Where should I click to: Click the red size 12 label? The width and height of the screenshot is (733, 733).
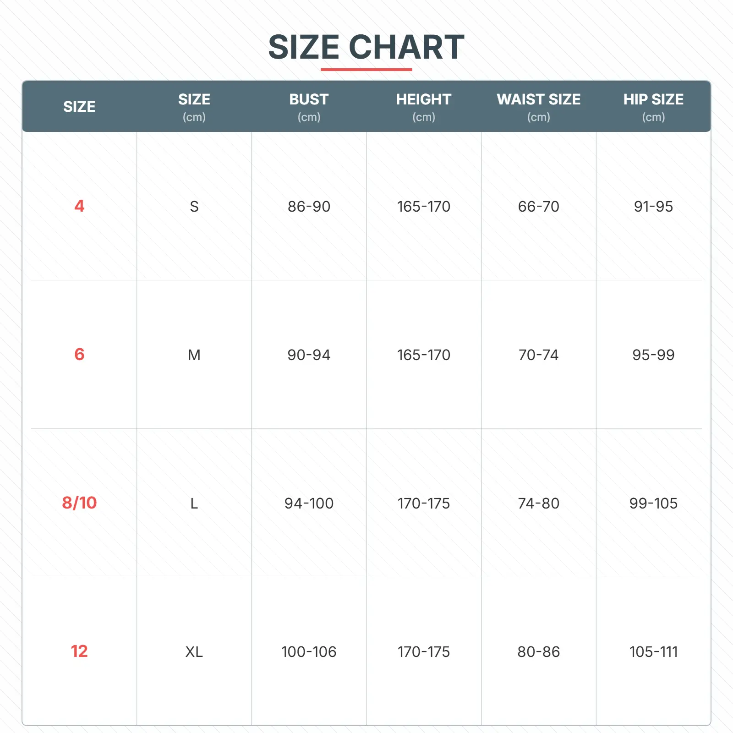point(79,651)
